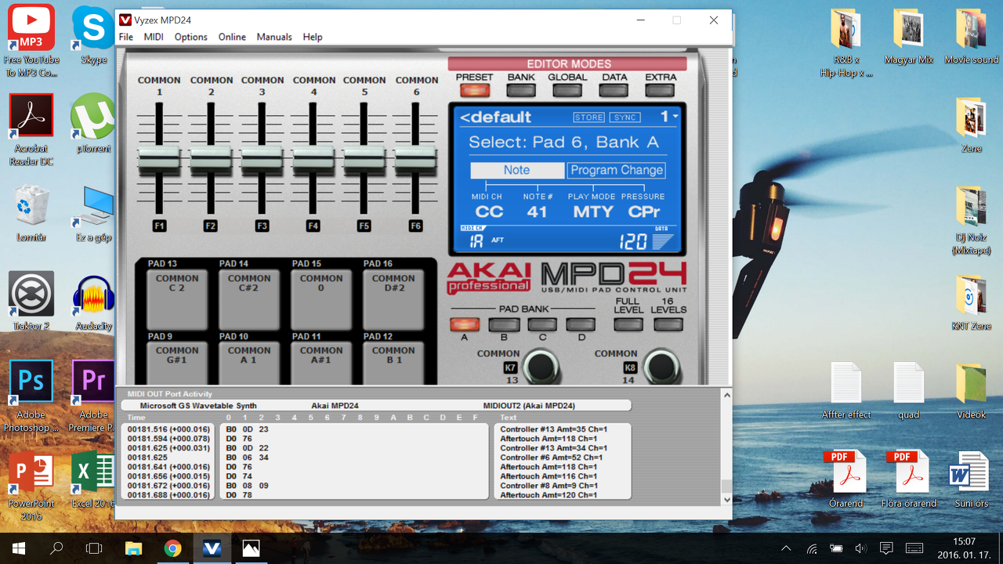
Task: Enable PRESET editor mode button
Action: [x=474, y=90]
